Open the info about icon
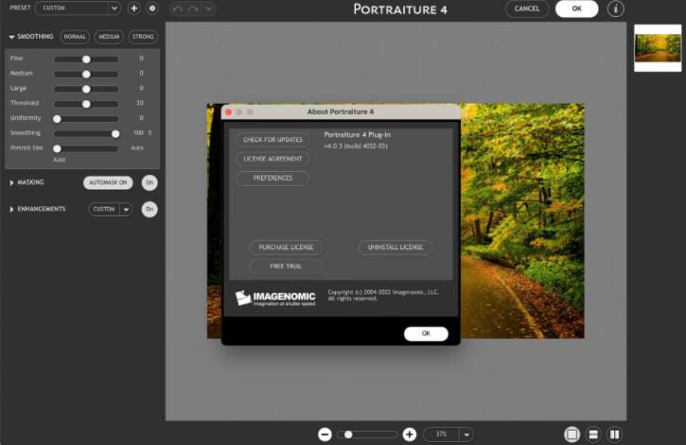The width and height of the screenshot is (686, 445). [x=615, y=9]
